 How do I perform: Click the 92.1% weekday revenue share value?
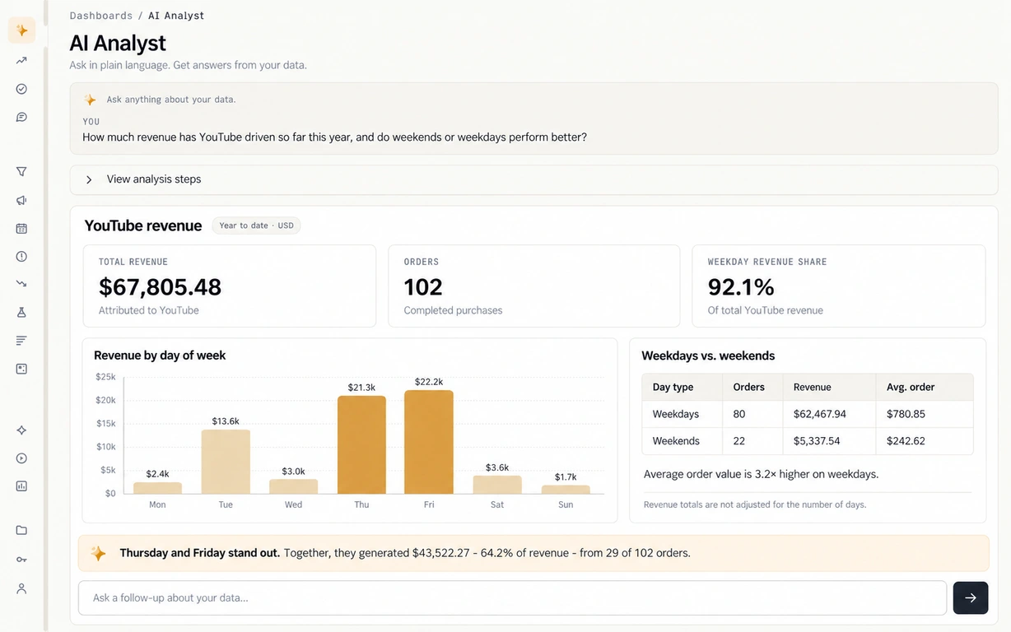(741, 286)
